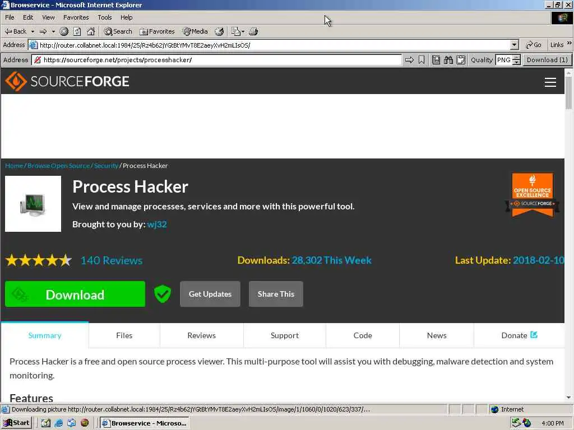Open the Donate tab
Viewport: 574px width, 430px height.
(519, 335)
